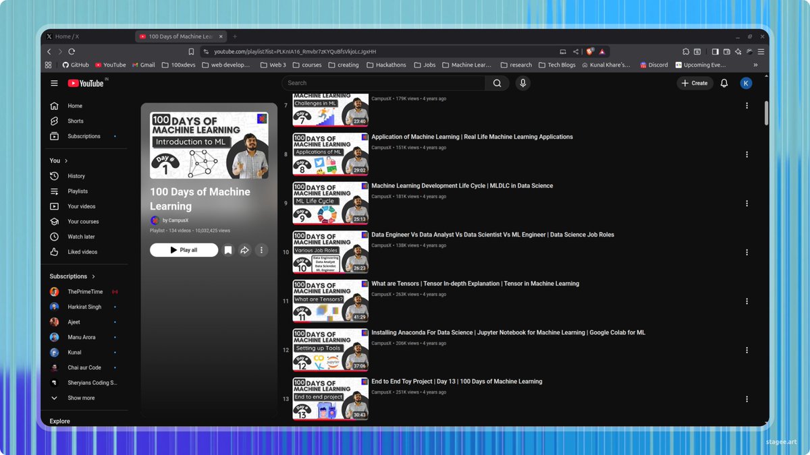This screenshot has width=810, height=455.
Task: Click the Create button
Action: [x=695, y=83]
